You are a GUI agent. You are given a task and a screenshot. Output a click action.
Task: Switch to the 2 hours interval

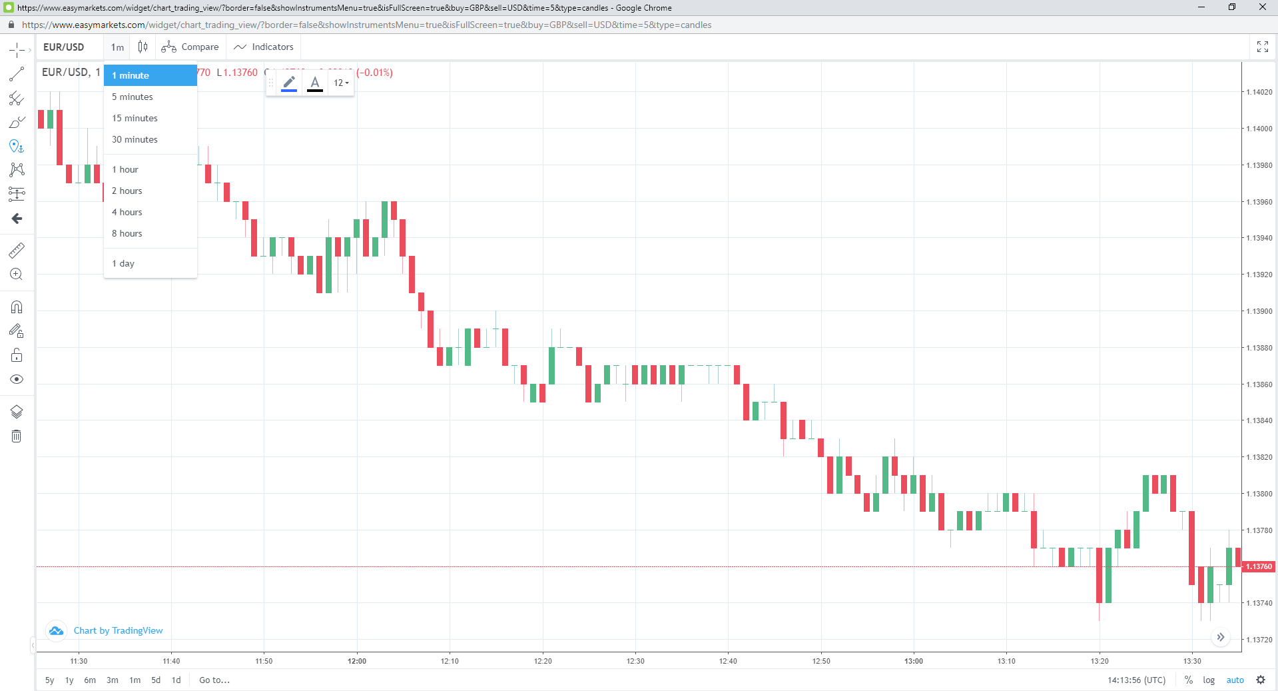pos(151,191)
